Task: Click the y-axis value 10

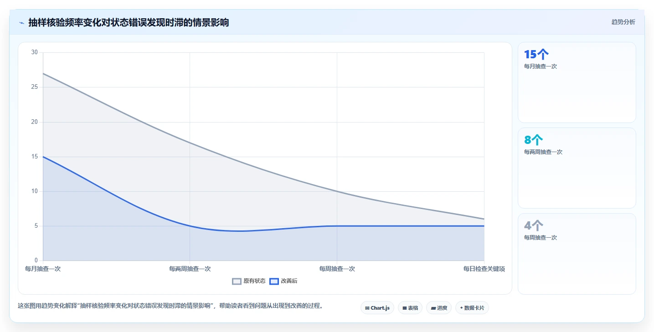Action: pyautogui.click(x=35, y=191)
